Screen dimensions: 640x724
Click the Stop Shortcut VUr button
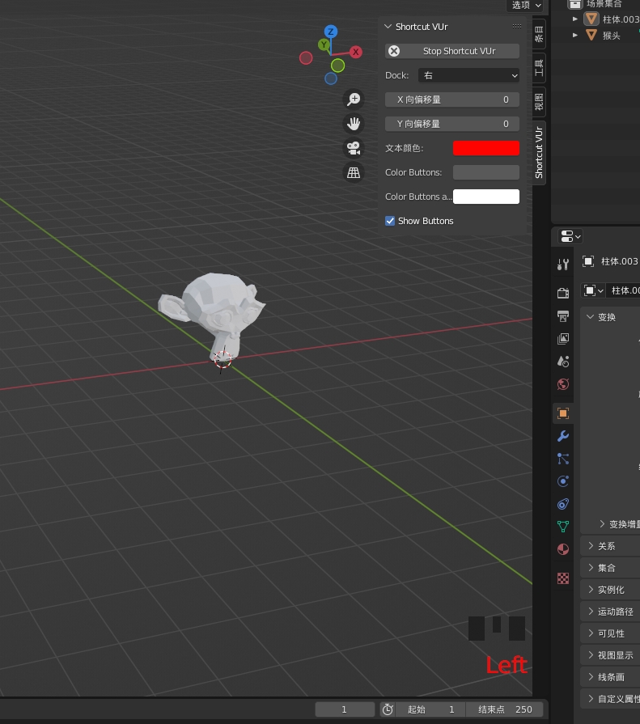pos(452,51)
